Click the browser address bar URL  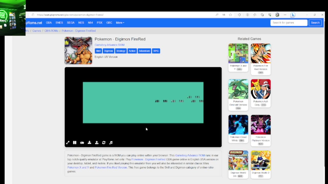click(70, 15)
